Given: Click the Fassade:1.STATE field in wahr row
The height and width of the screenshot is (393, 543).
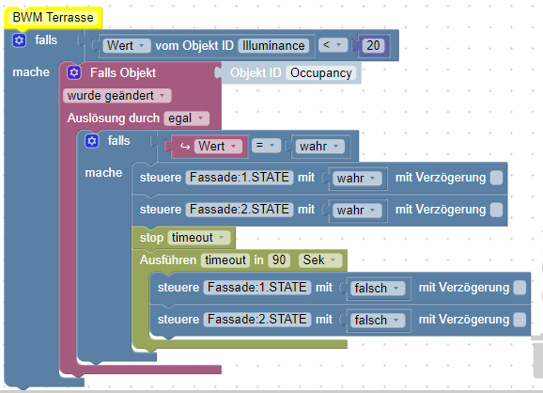Looking at the screenshot, I should tap(240, 178).
